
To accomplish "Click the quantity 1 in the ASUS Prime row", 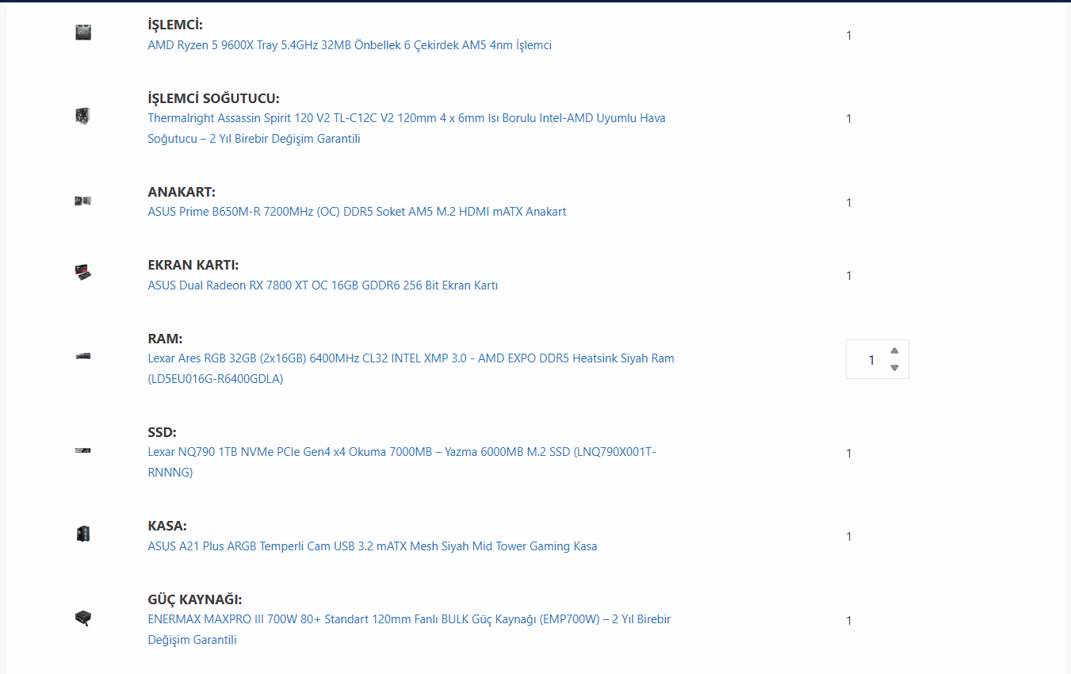I will (849, 203).
